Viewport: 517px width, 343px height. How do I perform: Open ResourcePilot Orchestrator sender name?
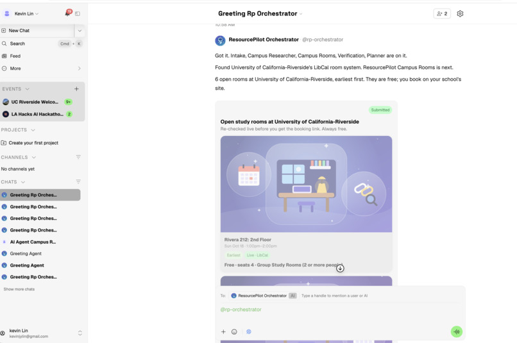264,40
